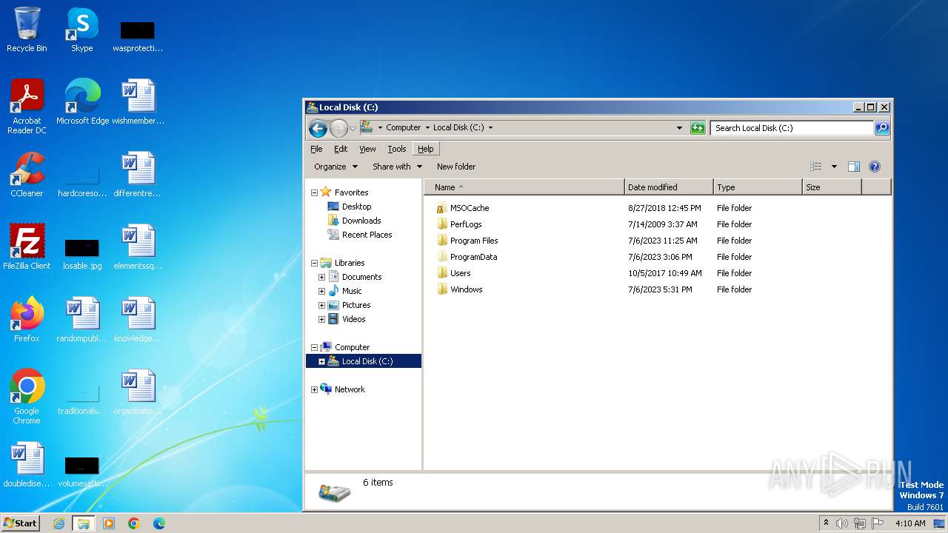Open the Help menu
948x533 pixels.
tap(425, 149)
